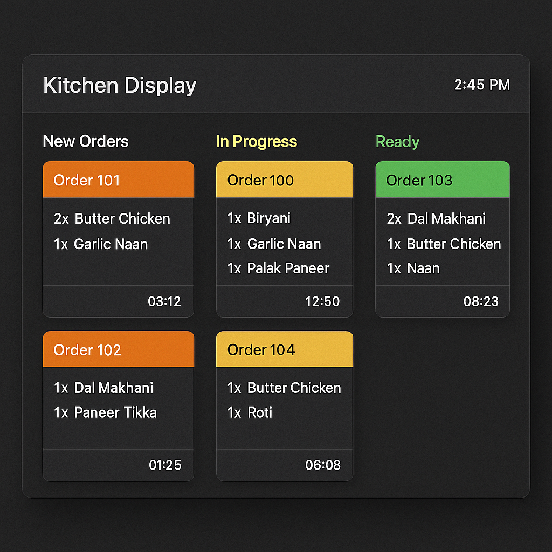This screenshot has width=552, height=552.
Task: Switch to the In Progress column
Action: click(256, 141)
